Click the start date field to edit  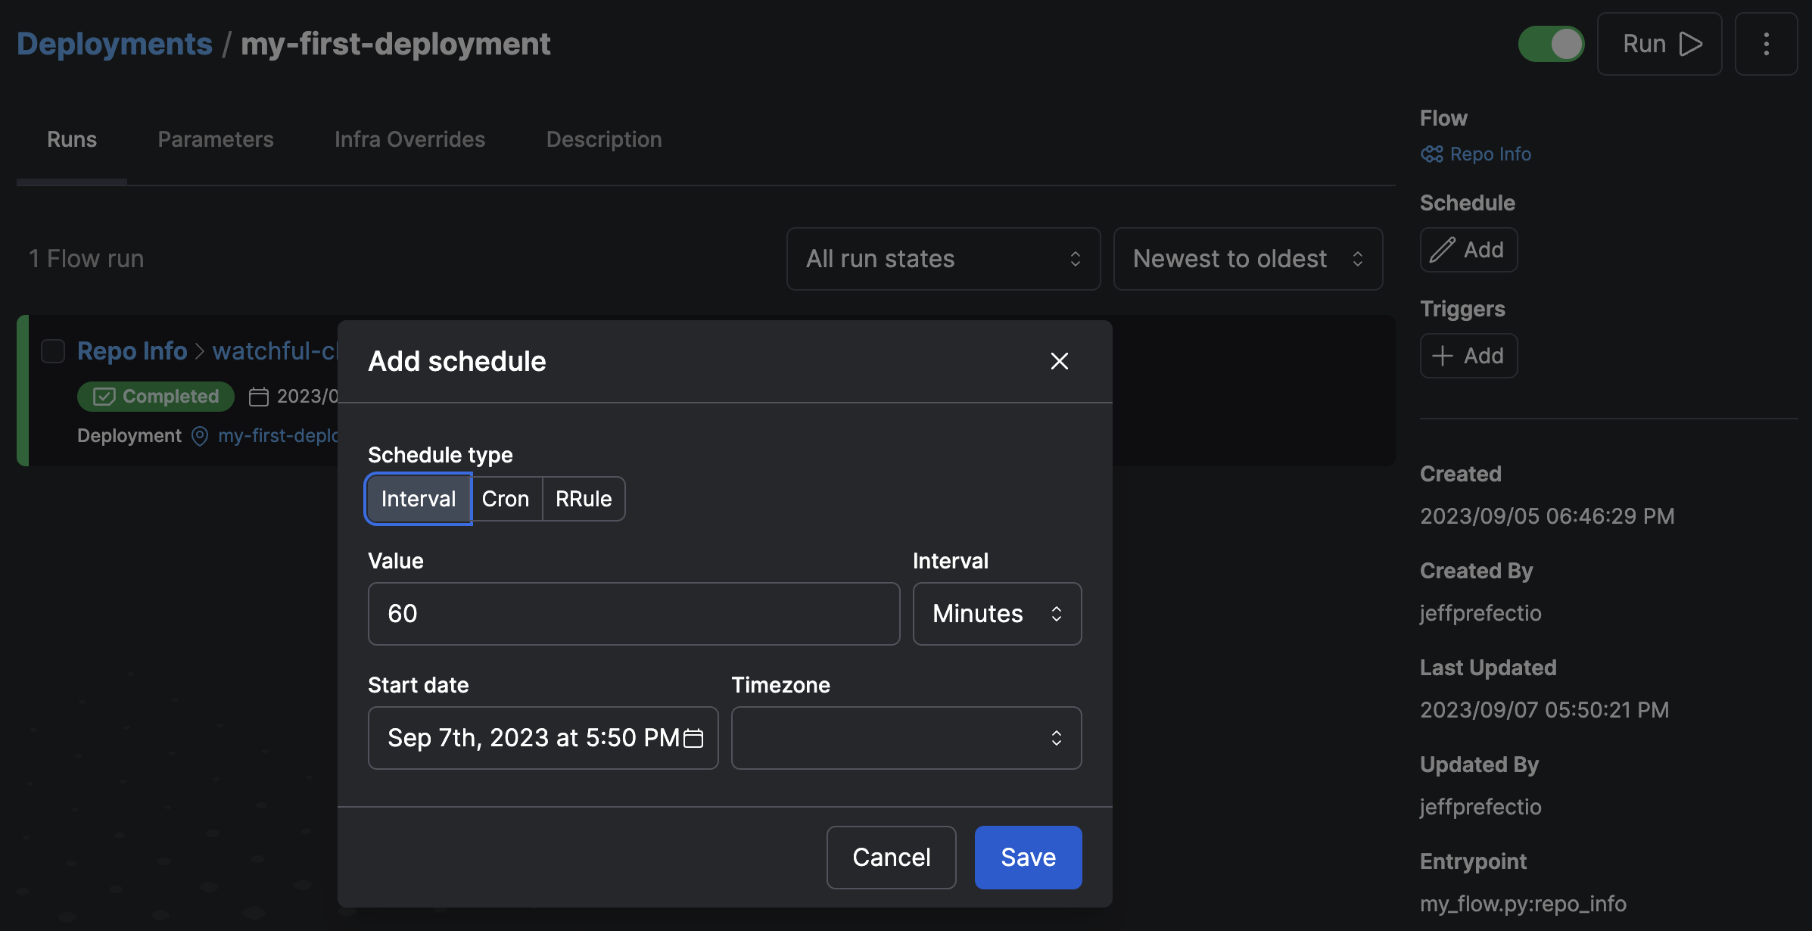tap(544, 737)
